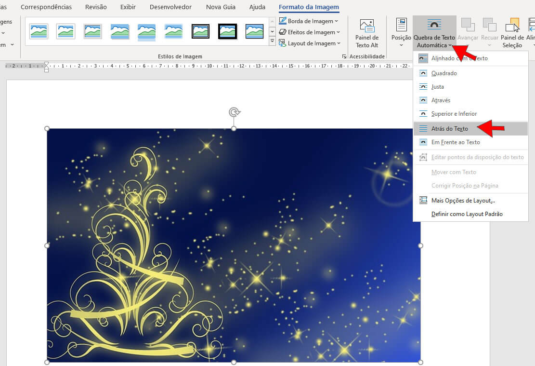Open the Efeitos de Imagem dropdown
This screenshot has width=535, height=366.
pyautogui.click(x=310, y=32)
